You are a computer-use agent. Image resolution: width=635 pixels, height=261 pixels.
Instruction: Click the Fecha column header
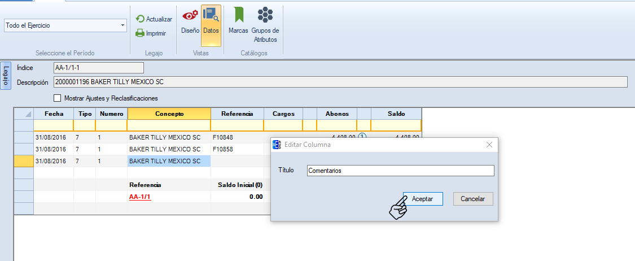click(54, 114)
